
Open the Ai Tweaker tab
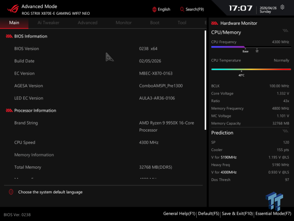point(48,23)
